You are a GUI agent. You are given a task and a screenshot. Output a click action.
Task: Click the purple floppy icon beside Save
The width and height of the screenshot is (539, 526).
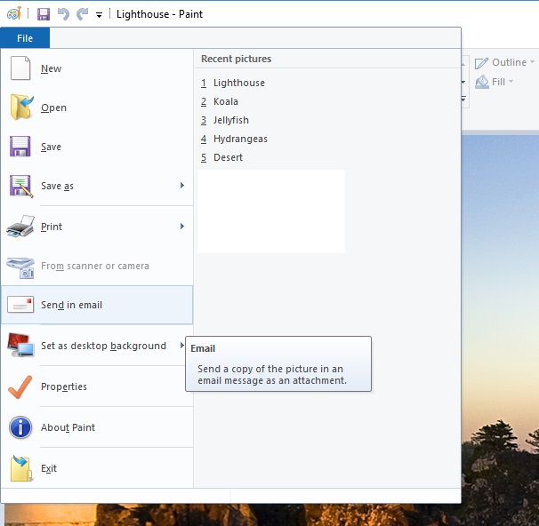(20, 147)
